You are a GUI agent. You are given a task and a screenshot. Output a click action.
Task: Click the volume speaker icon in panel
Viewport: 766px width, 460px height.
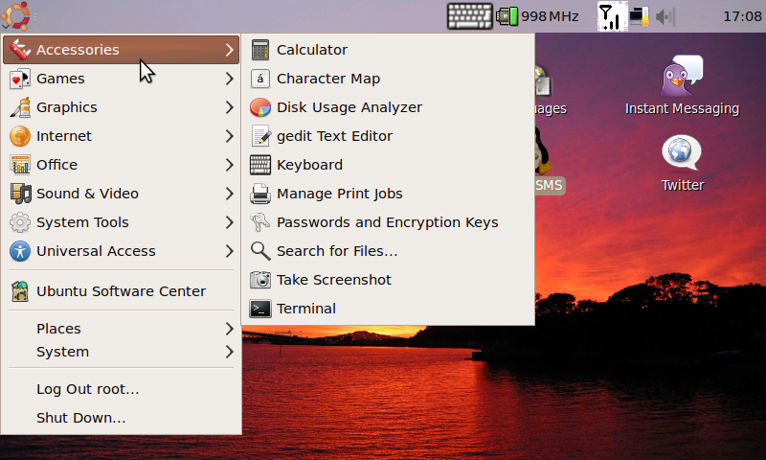coord(665,16)
